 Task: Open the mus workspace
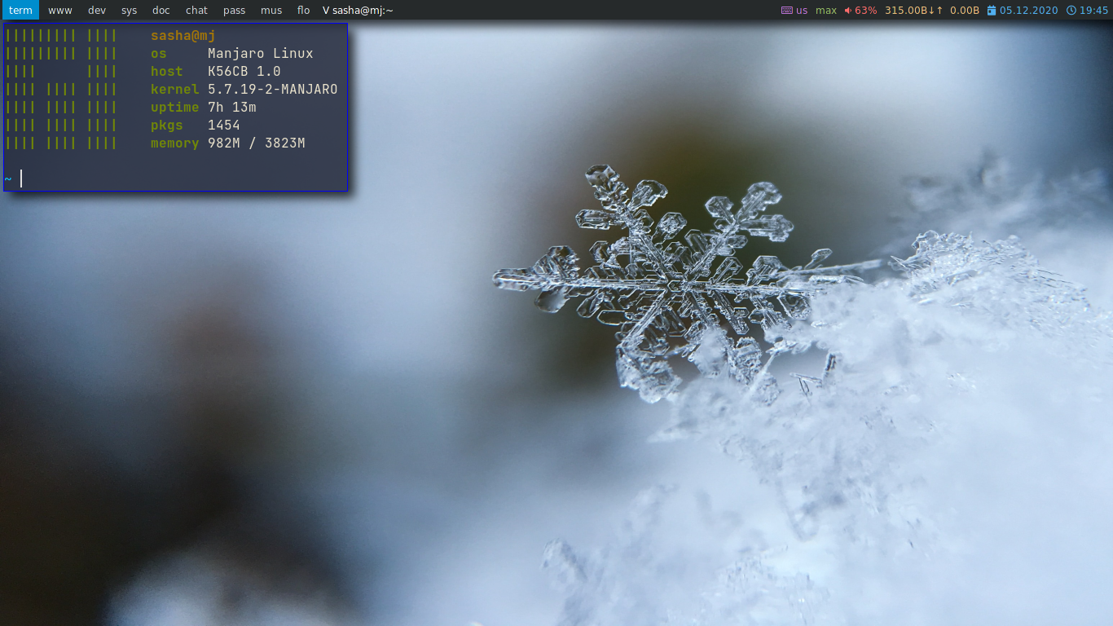(271, 10)
